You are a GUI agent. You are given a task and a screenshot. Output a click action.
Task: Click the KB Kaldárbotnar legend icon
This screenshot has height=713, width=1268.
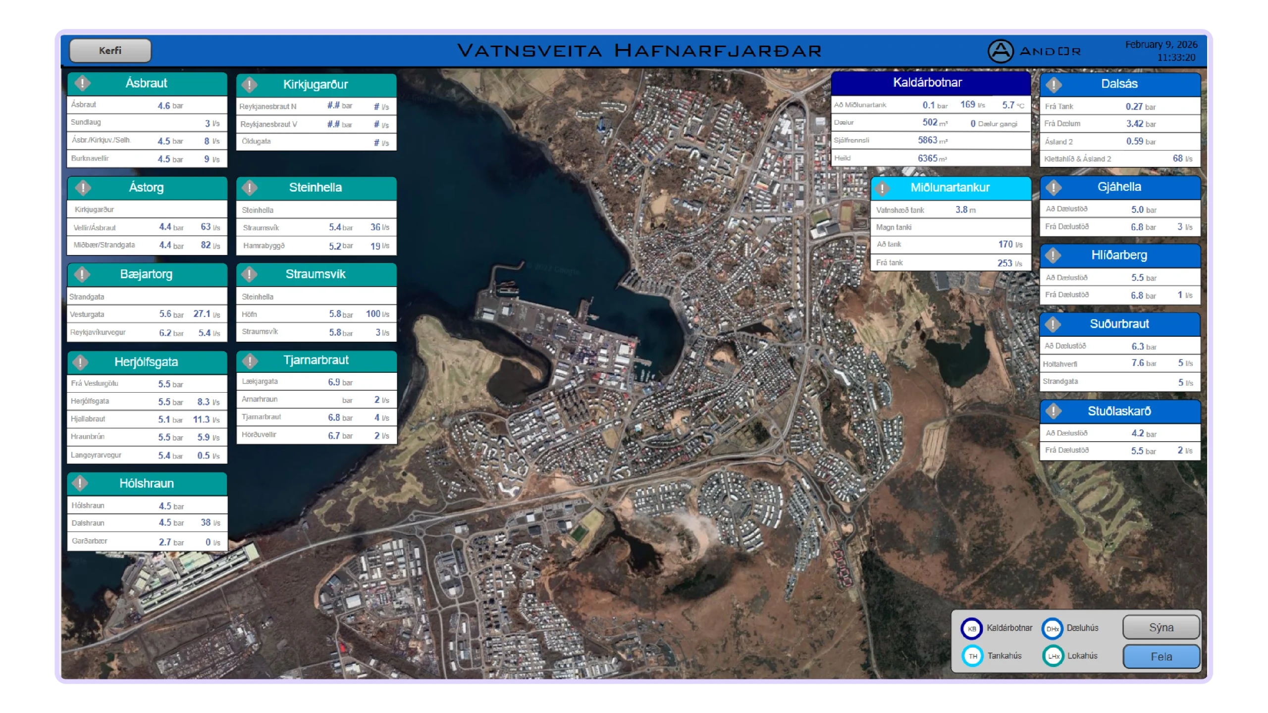(971, 628)
